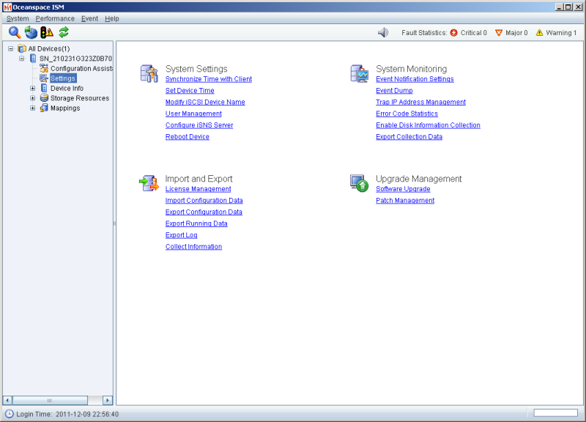Open Trap IP Address Management link
Viewport: 586px width, 422px height.
click(420, 102)
